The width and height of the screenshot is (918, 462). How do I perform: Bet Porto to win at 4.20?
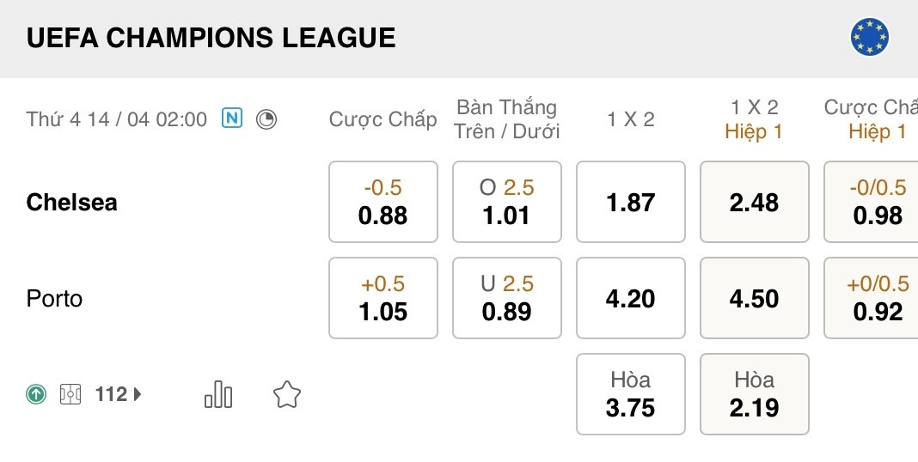point(630,298)
